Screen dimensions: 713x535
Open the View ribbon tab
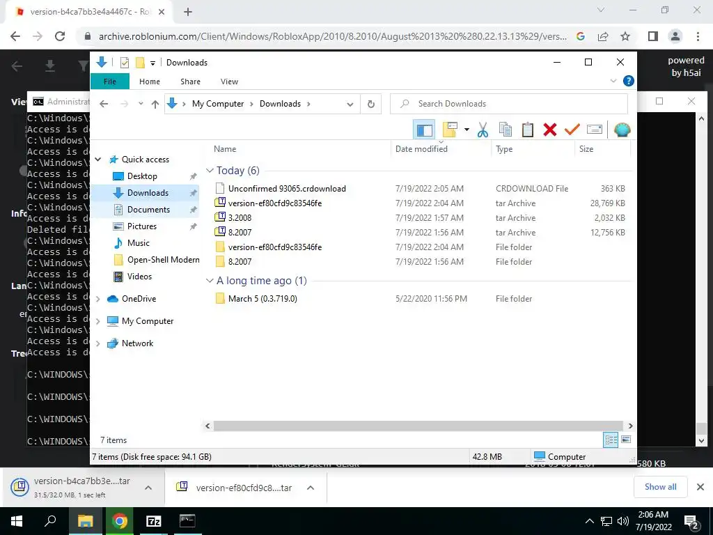(229, 82)
